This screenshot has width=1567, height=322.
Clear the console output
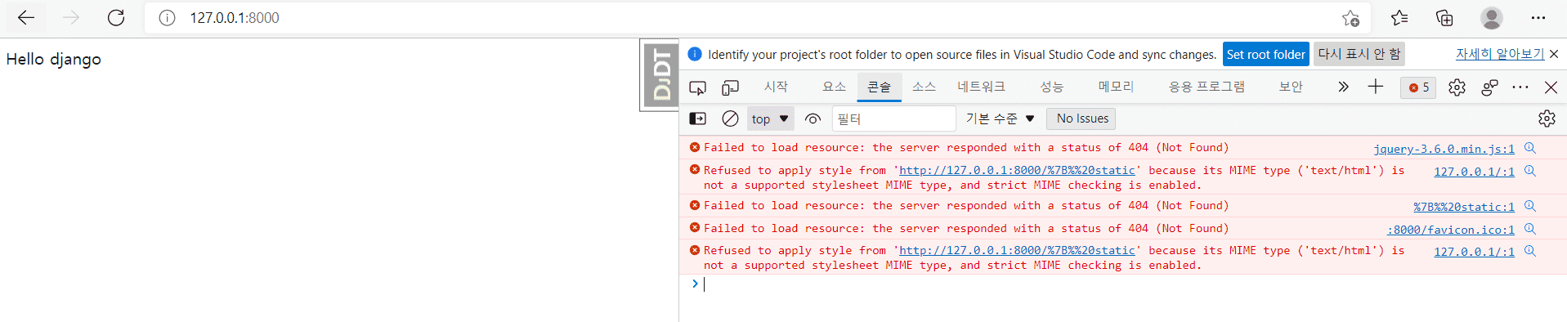(x=730, y=119)
